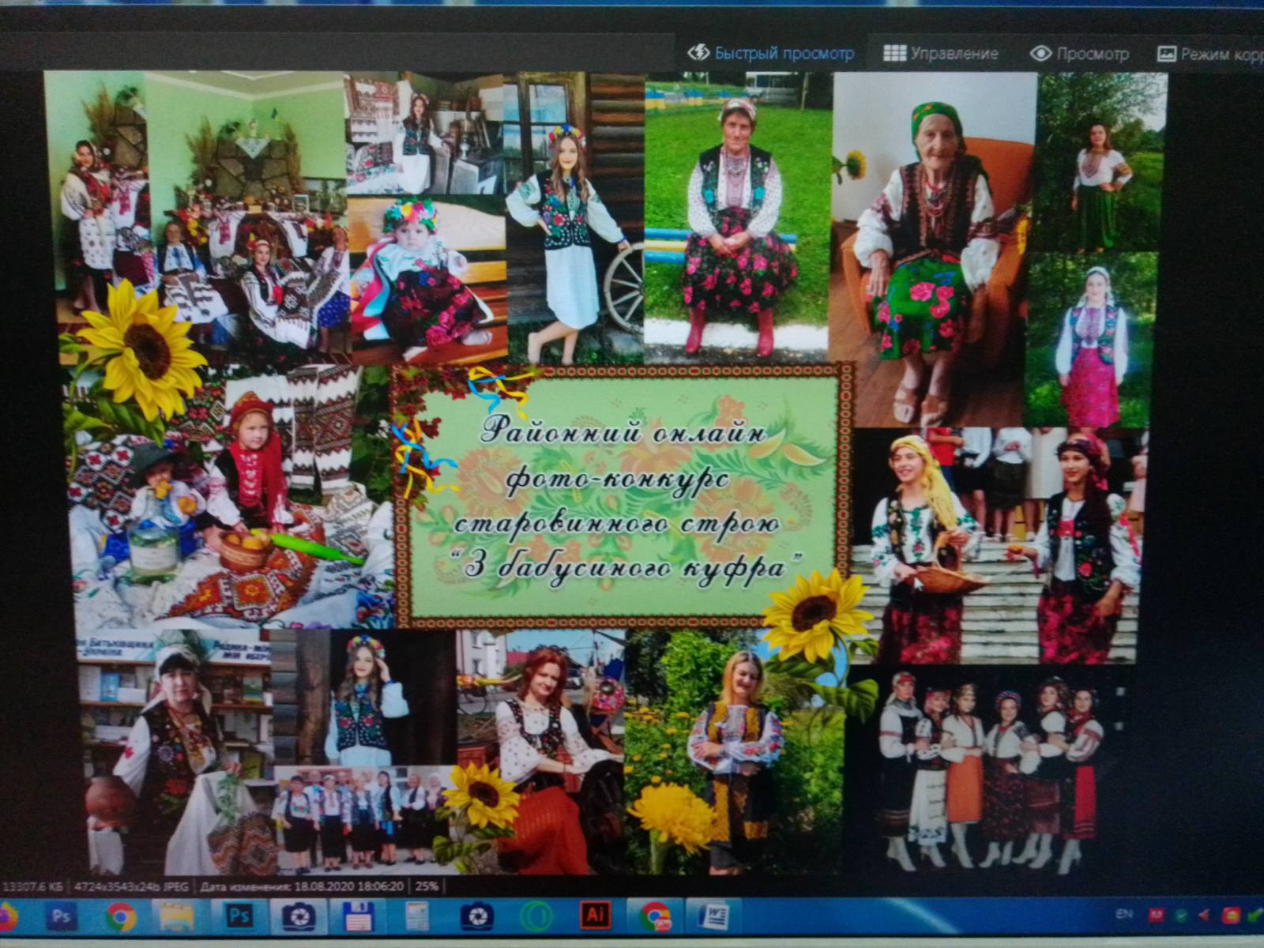Click the eye icon beside Просмотр
Viewport: 1264px width, 948px height.
pos(1040,54)
